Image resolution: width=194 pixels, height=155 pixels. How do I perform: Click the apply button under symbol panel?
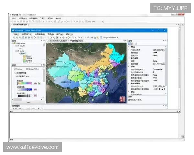click(28, 102)
